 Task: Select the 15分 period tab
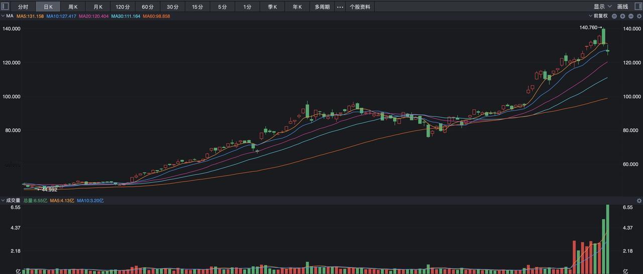(x=197, y=7)
